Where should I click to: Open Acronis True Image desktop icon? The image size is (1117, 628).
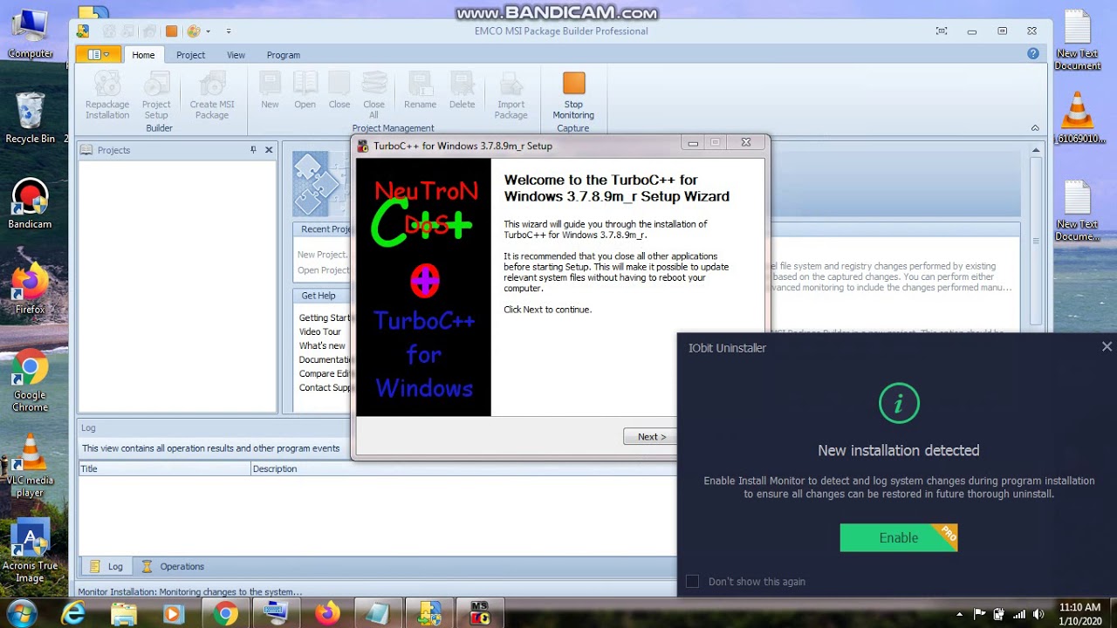tap(30, 551)
